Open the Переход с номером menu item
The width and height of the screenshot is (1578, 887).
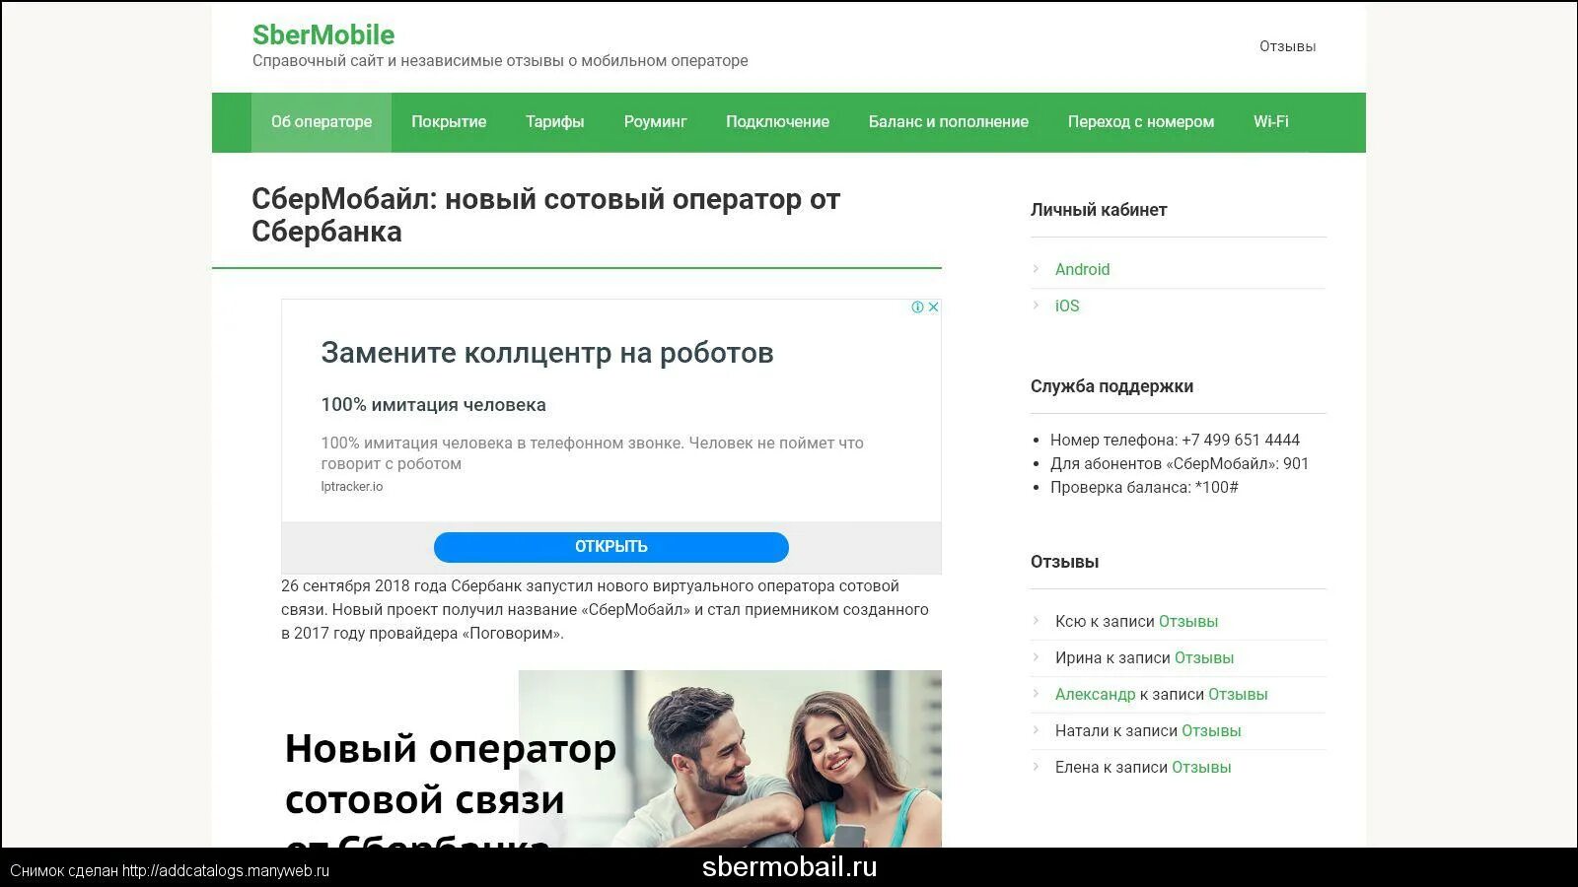[1141, 122]
